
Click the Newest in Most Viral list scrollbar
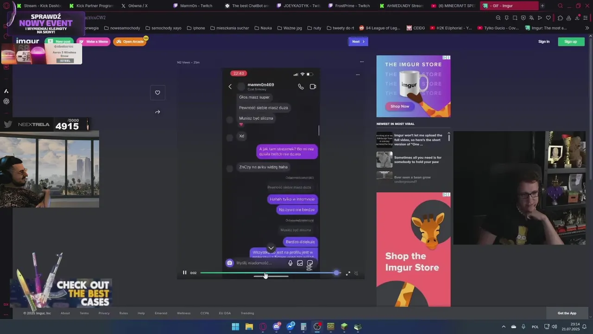pyautogui.click(x=448, y=137)
